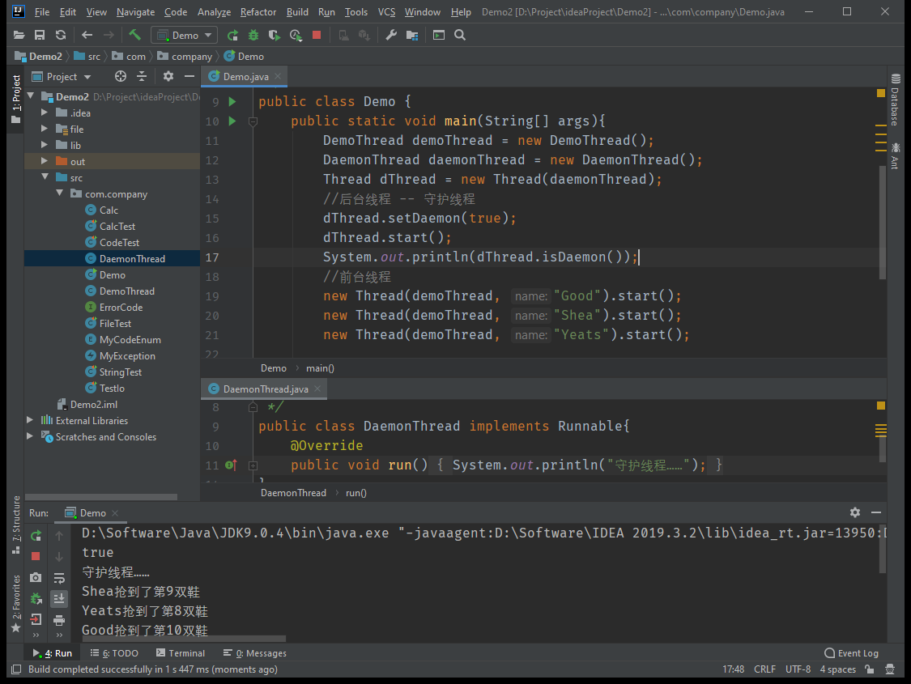The height and width of the screenshot is (684, 911).
Task: Click the Build project hammer icon
Action: pyautogui.click(x=134, y=36)
